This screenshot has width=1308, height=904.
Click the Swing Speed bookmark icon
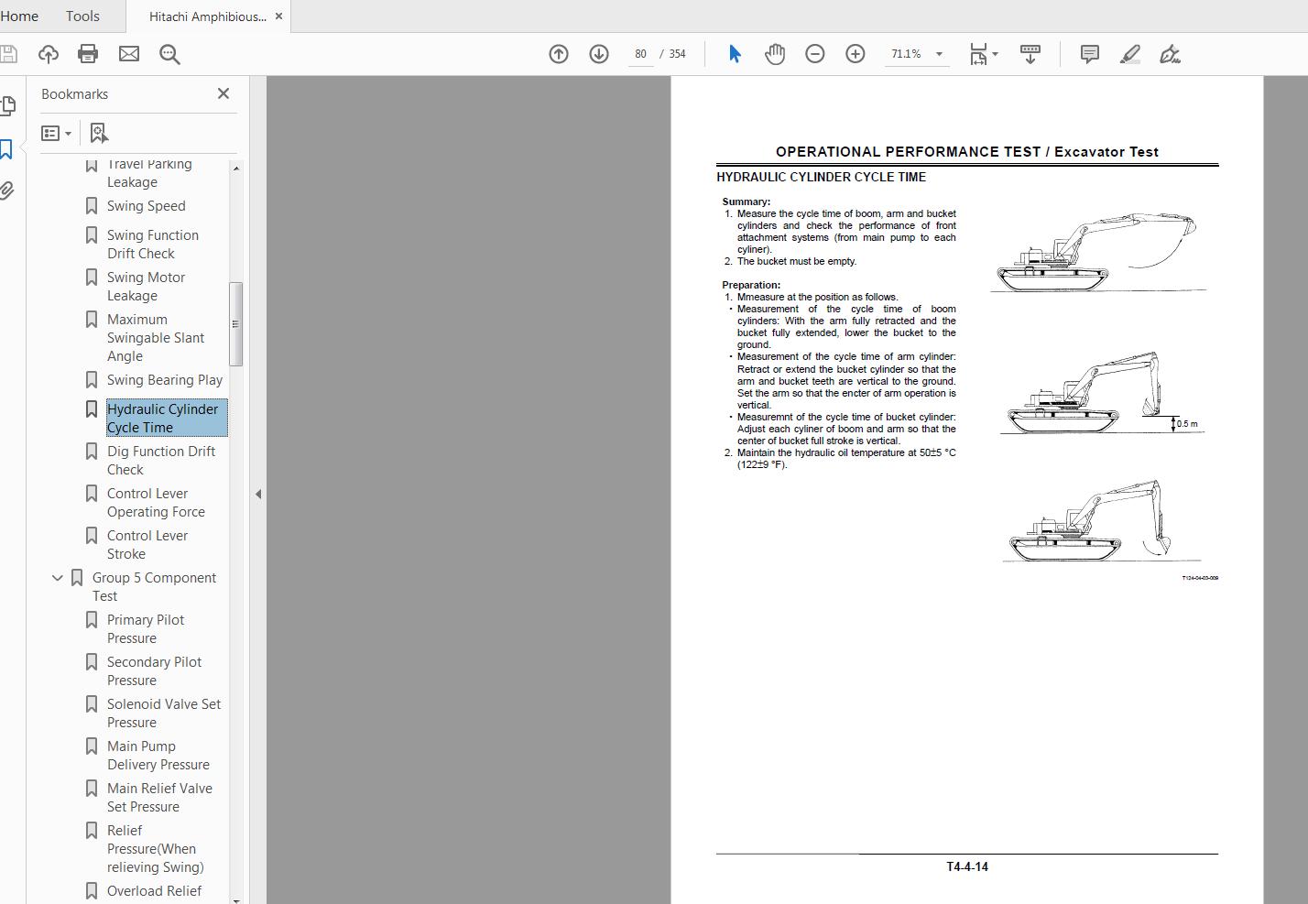[x=92, y=206]
